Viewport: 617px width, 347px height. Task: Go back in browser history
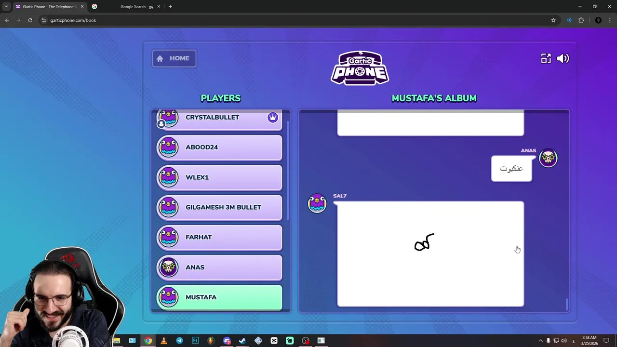[7, 20]
